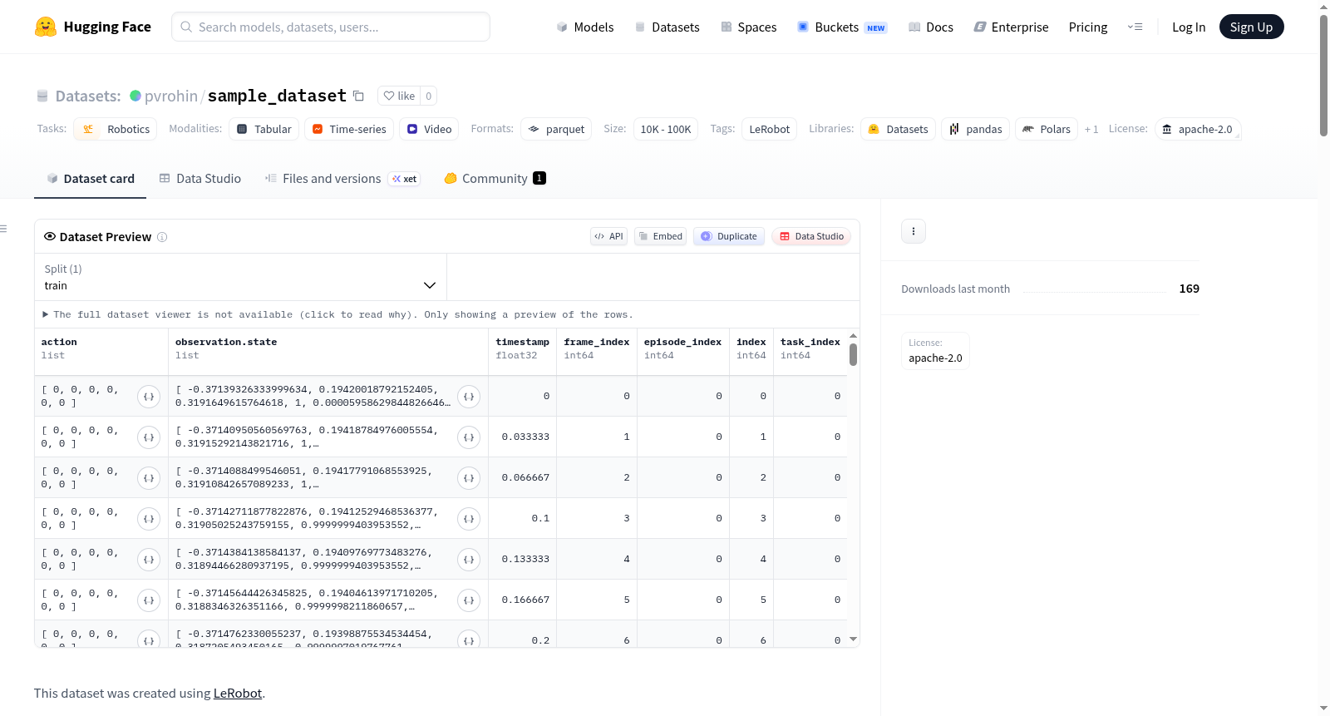The image size is (1330, 716).
Task: Expand observation.state JSON in timestamp 0.133333 row
Action: pyautogui.click(x=469, y=560)
